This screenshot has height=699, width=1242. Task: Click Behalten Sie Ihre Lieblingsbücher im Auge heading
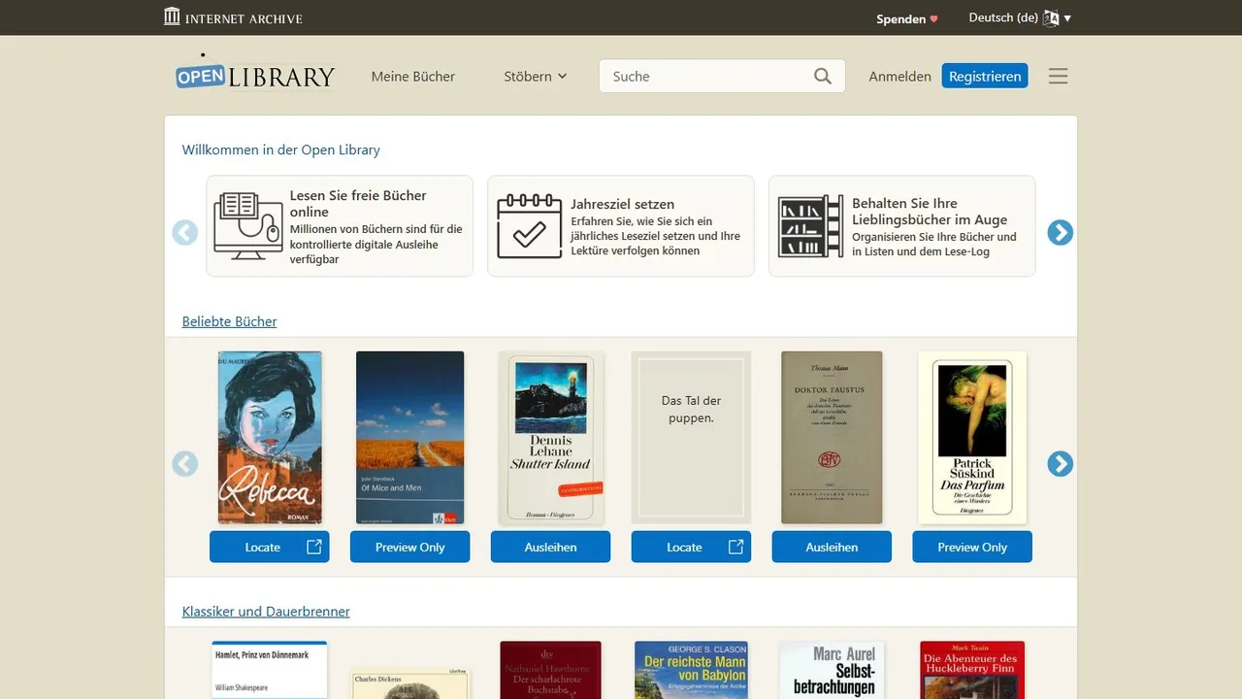[930, 212]
